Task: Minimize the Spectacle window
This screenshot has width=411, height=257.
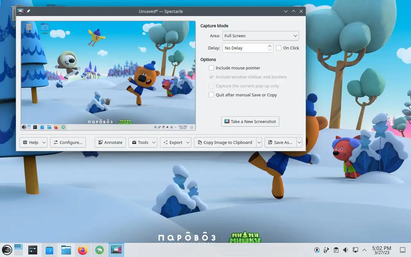Action: click(286, 11)
